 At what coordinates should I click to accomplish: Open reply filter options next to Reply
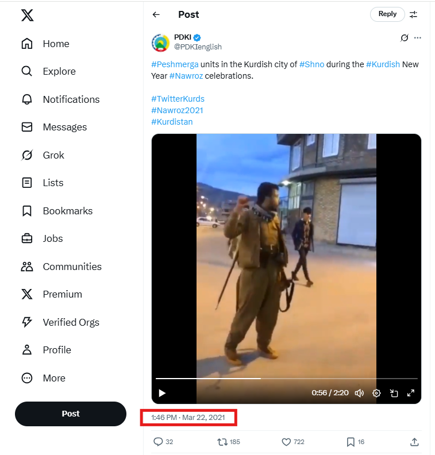(x=414, y=14)
